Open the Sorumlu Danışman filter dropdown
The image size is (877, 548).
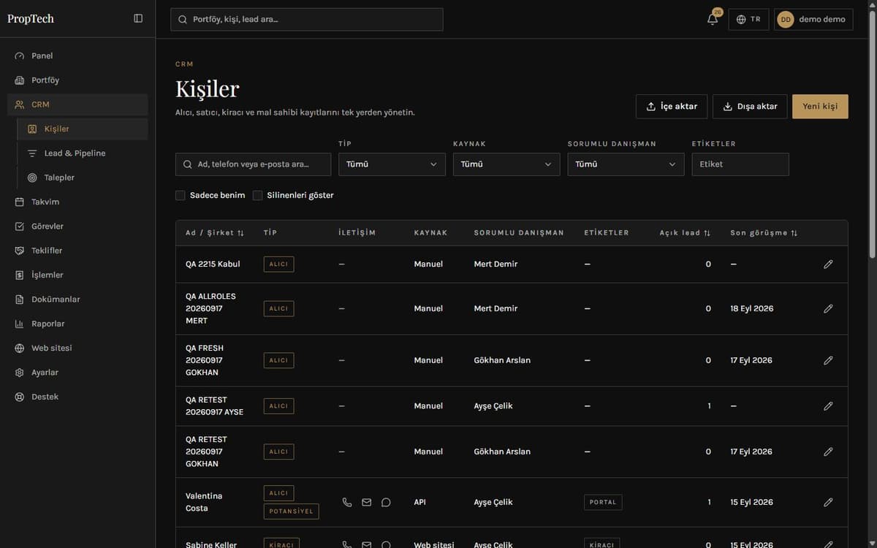click(x=626, y=164)
